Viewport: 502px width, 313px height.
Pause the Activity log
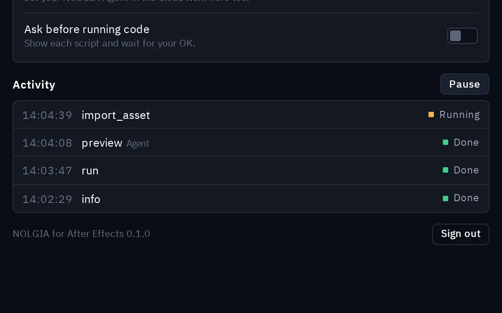(464, 85)
